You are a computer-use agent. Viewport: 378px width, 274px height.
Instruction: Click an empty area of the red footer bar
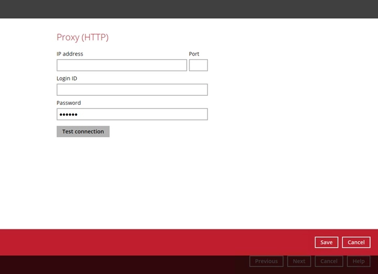[x=157, y=242]
